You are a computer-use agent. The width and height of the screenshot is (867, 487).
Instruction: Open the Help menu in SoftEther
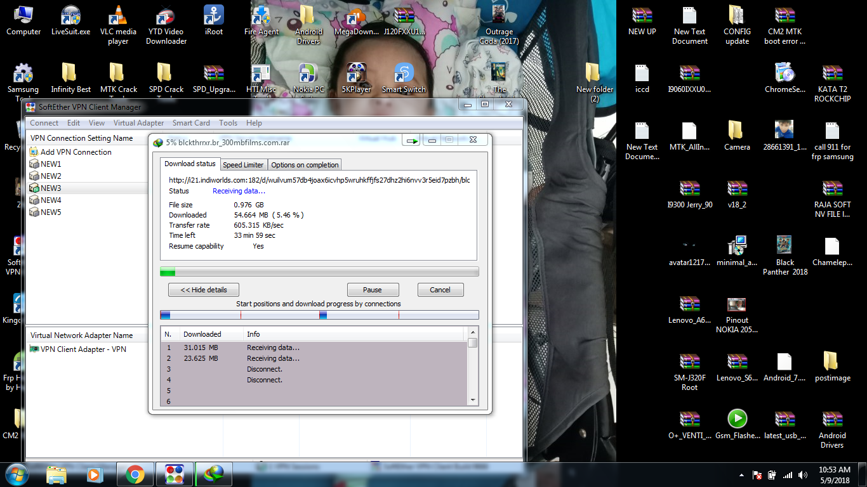coord(254,123)
